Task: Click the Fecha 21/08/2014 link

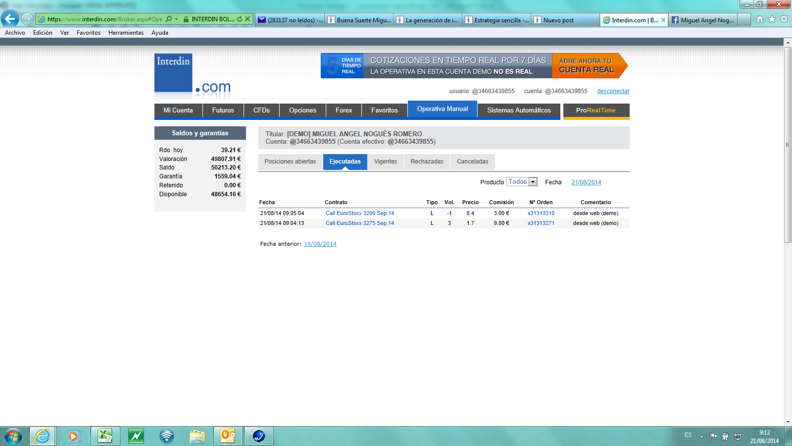Action: 586,182
